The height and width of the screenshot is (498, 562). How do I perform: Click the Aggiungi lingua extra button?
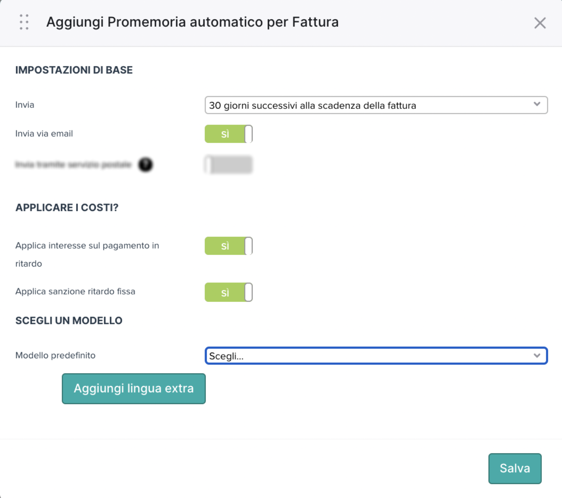pos(134,388)
